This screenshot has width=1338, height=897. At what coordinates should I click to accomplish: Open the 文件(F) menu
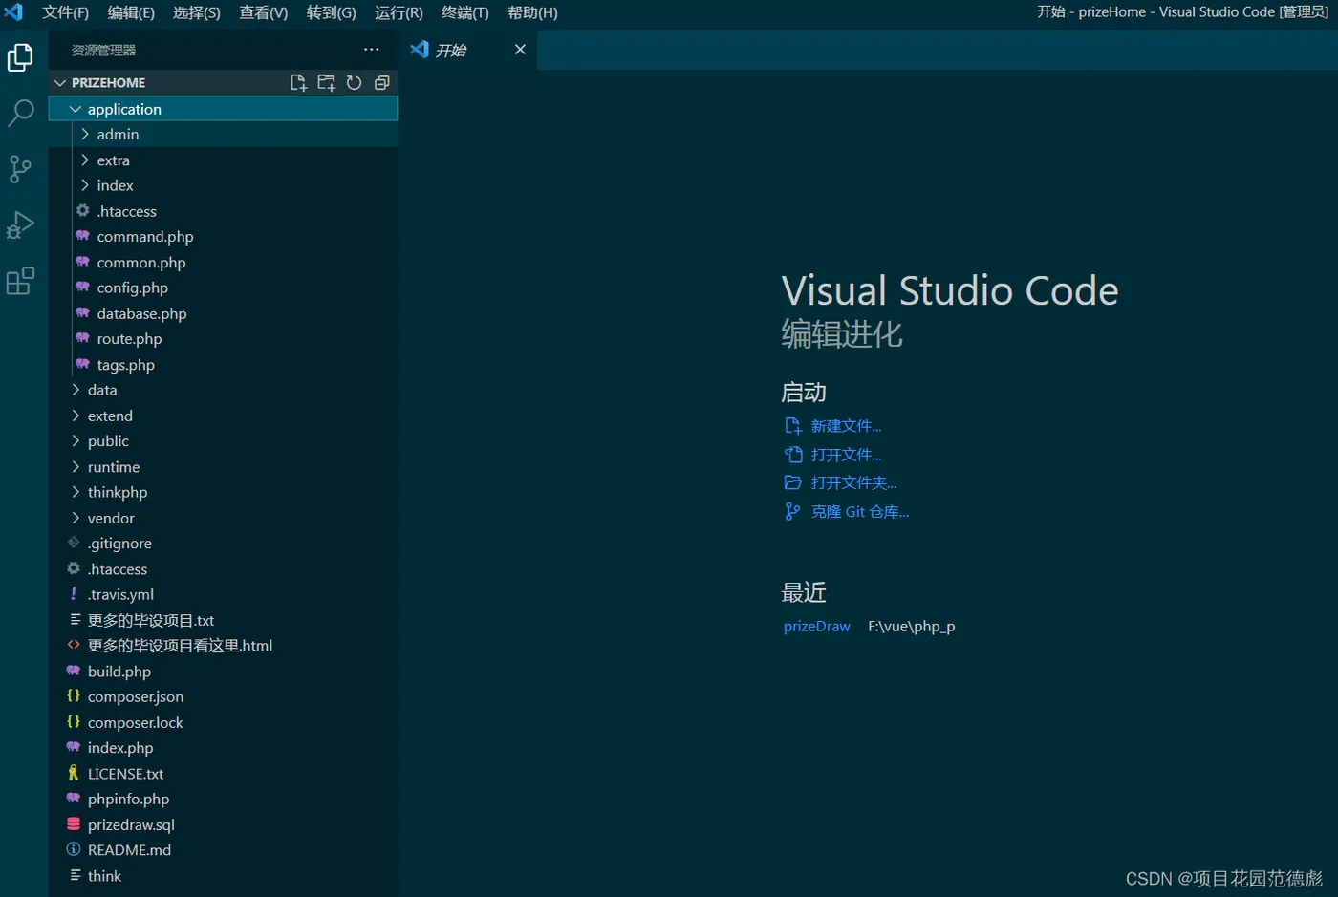click(x=65, y=12)
